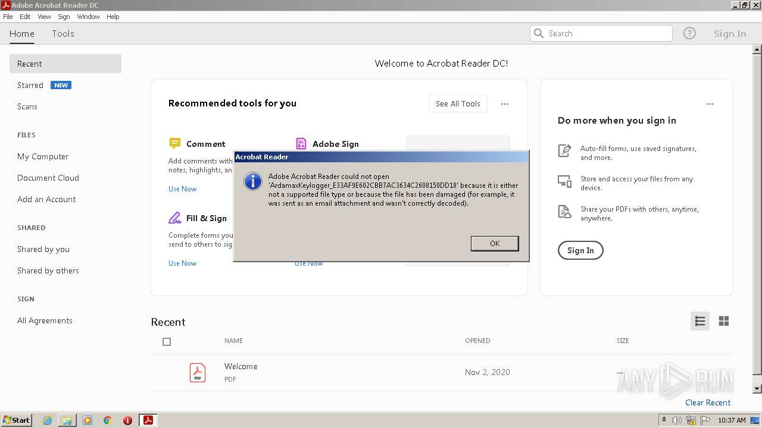Click the volume icon in the system tray
The height and width of the screenshot is (428, 762).
click(677, 420)
